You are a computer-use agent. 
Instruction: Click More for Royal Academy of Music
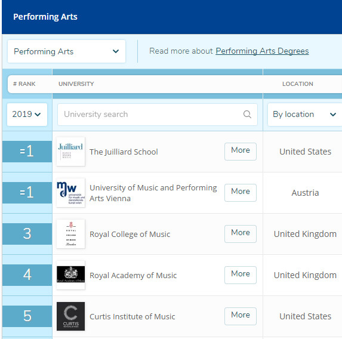(x=241, y=275)
